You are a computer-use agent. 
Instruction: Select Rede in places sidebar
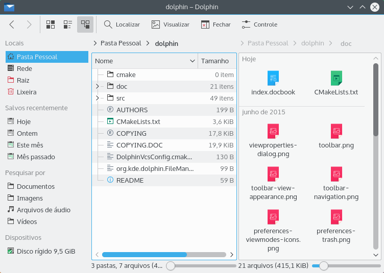(24, 69)
